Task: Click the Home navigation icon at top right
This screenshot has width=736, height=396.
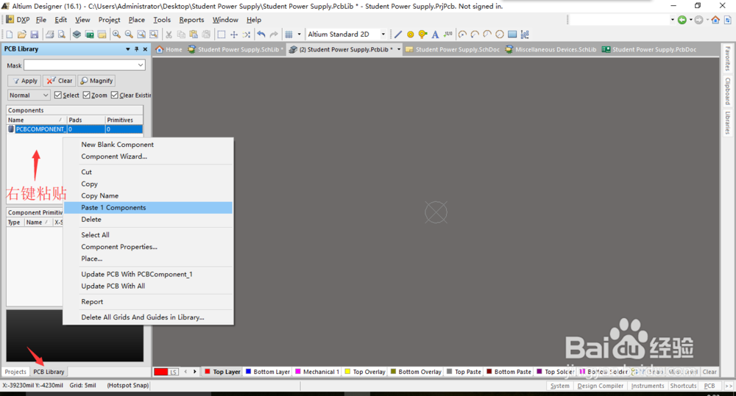Action: [x=715, y=20]
